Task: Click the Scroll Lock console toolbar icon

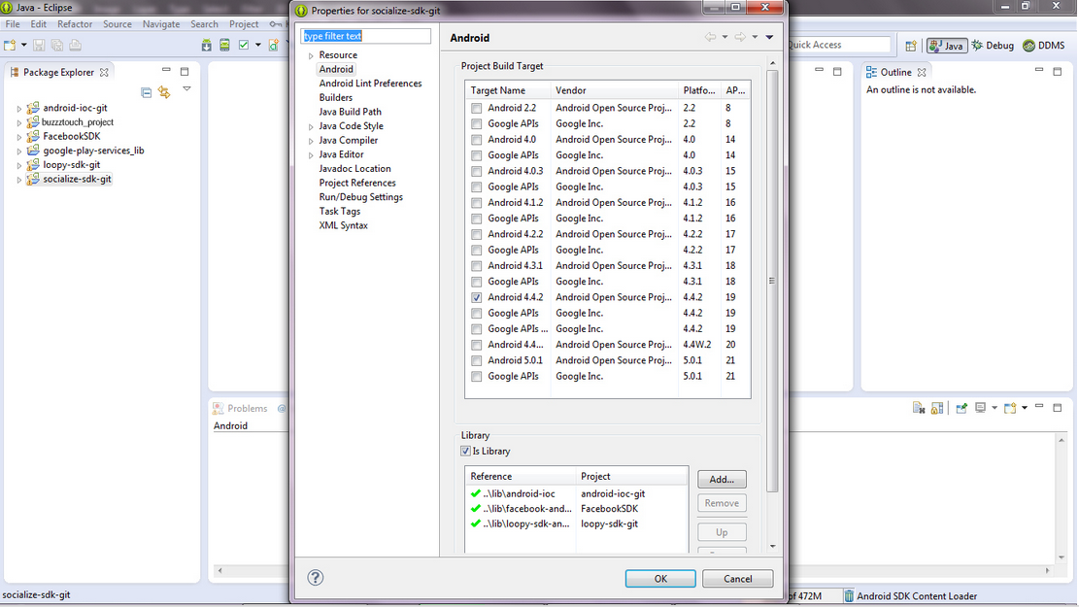Action: (x=936, y=408)
